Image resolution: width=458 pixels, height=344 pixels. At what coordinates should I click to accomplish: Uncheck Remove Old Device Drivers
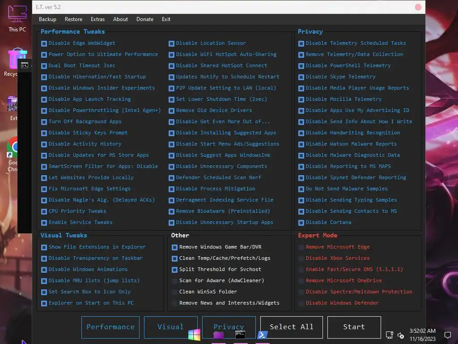tap(171, 111)
